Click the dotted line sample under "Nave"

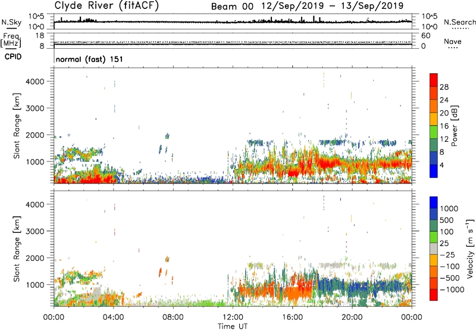453,48
